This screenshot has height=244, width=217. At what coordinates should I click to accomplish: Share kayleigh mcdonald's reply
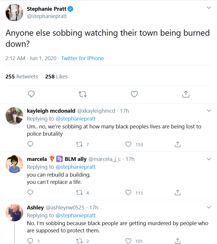178,144
